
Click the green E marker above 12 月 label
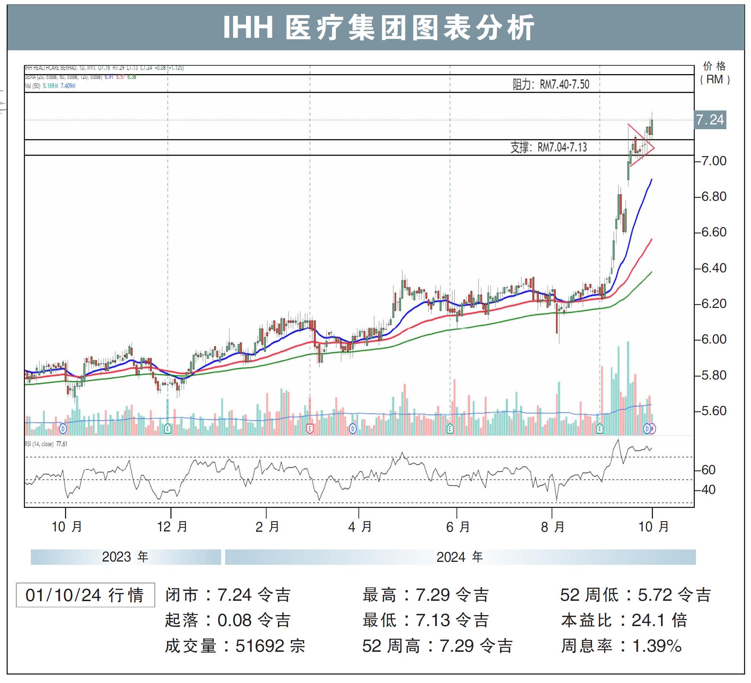tap(167, 429)
